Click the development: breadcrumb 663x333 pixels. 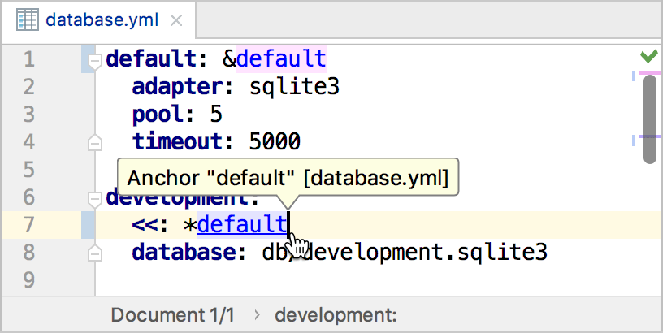[336, 315]
